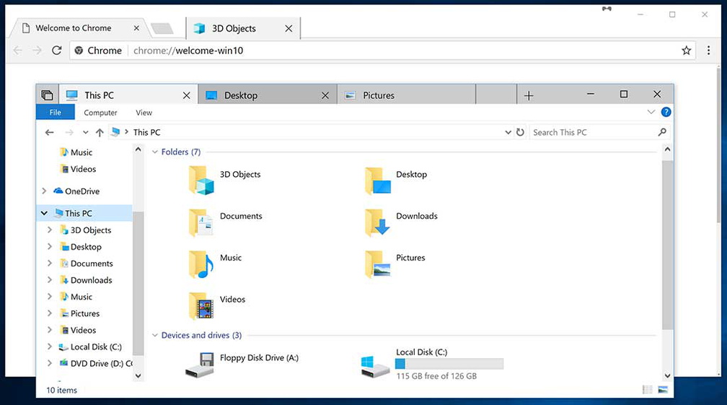Open recent locations dropdown arrow
This screenshot has height=405, width=727.
pyautogui.click(x=85, y=133)
